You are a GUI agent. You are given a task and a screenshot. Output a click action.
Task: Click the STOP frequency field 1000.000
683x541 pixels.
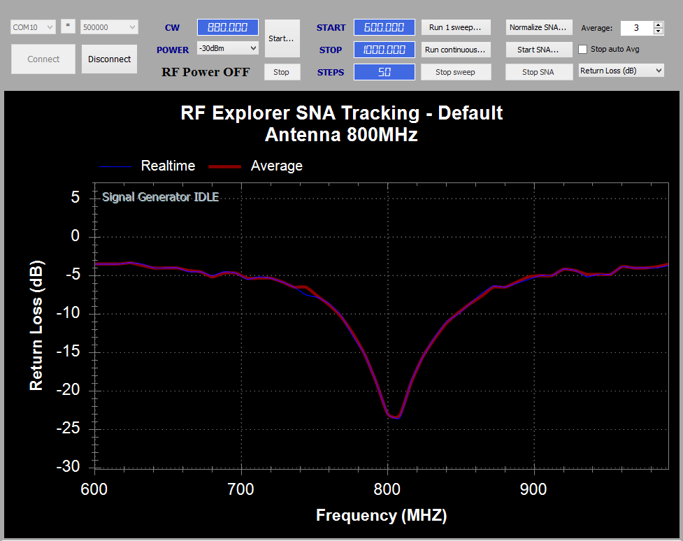tap(384, 50)
